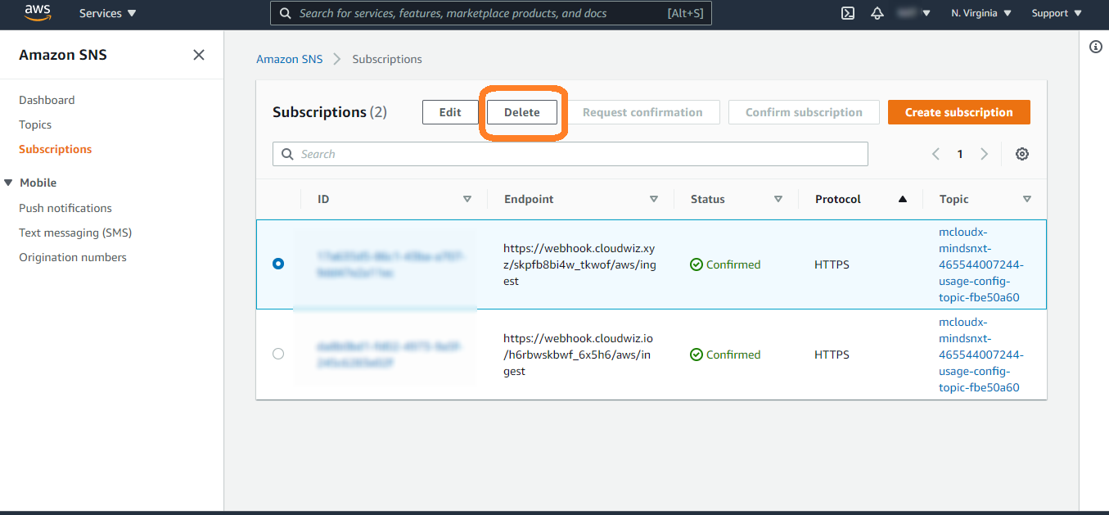This screenshot has height=515, width=1109.
Task: Open Text messaging (SMS) in sidebar
Action: tap(75, 233)
